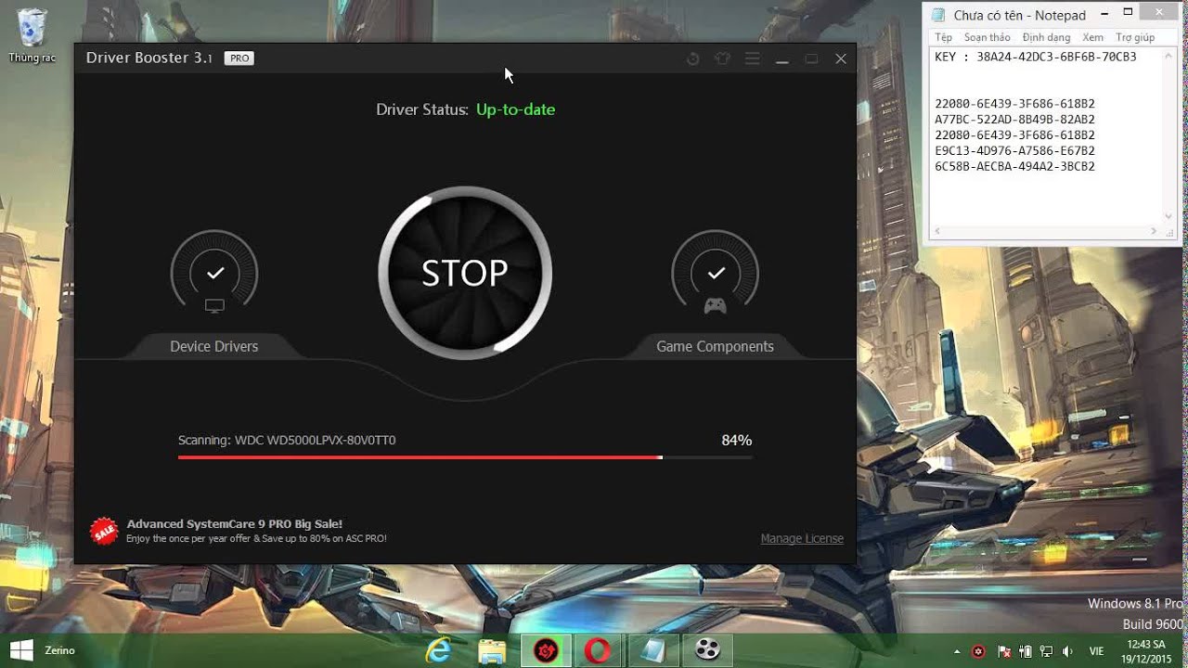The height and width of the screenshot is (668, 1188).
Task: Open Opera browser from the taskbar
Action: (600, 650)
